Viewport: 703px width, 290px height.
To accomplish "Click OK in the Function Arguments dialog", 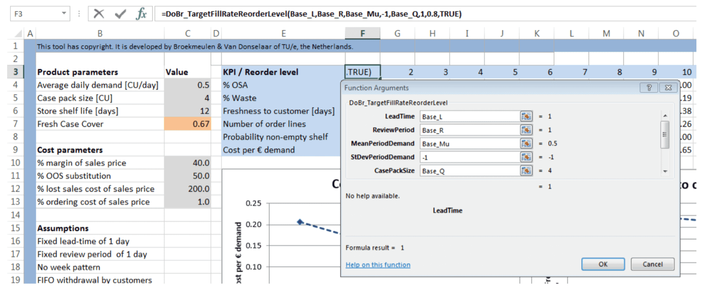I will pos(603,264).
